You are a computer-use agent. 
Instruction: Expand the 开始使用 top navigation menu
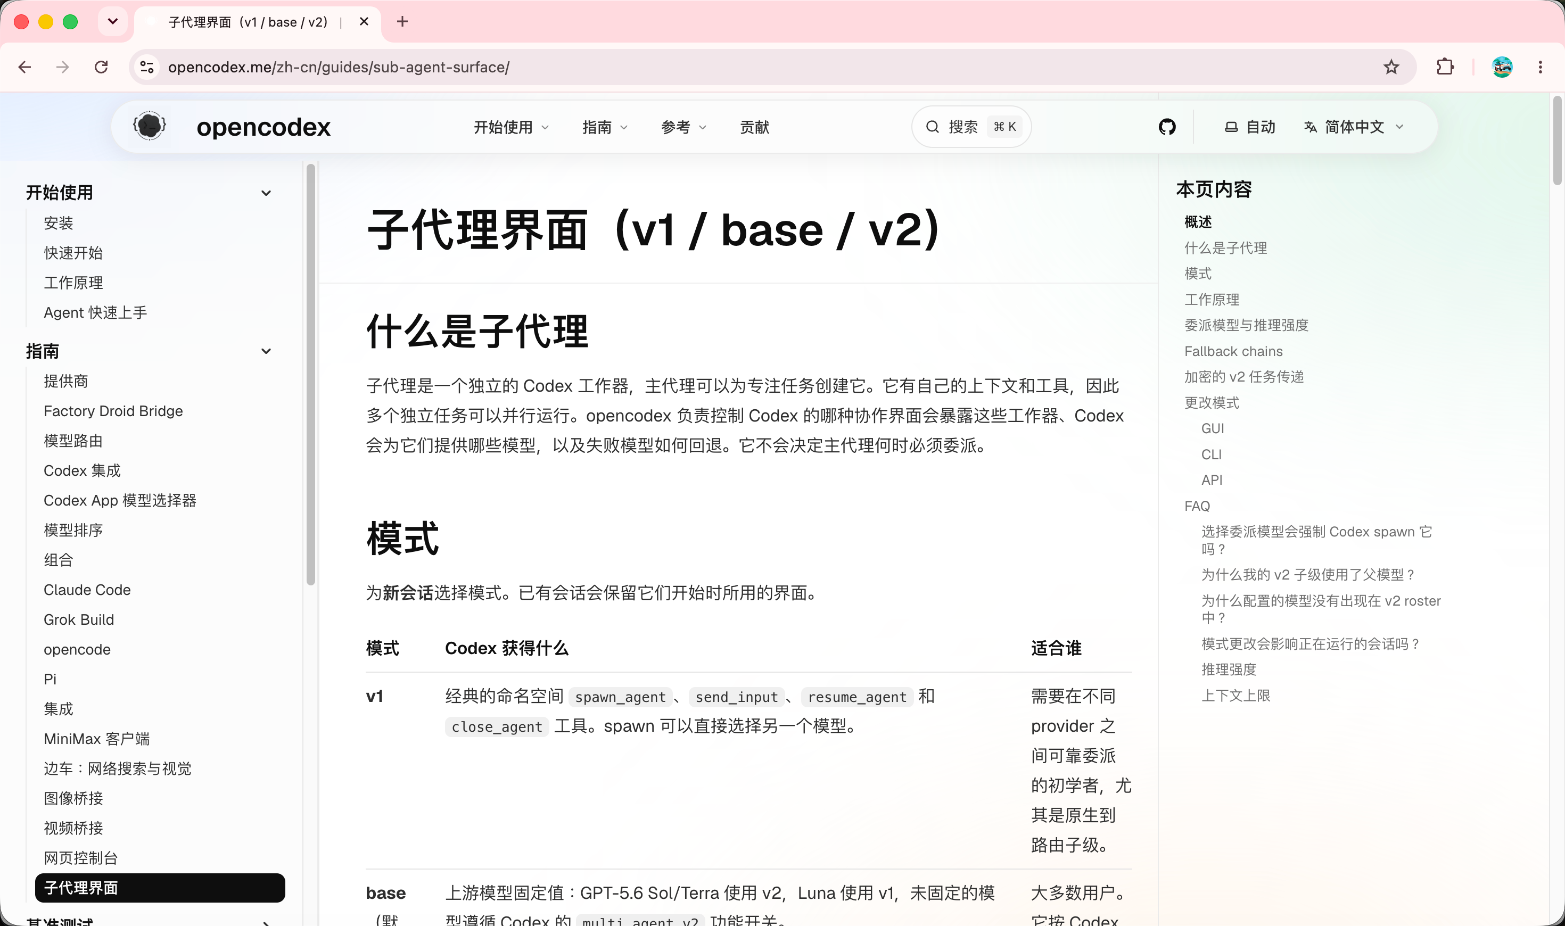[511, 127]
